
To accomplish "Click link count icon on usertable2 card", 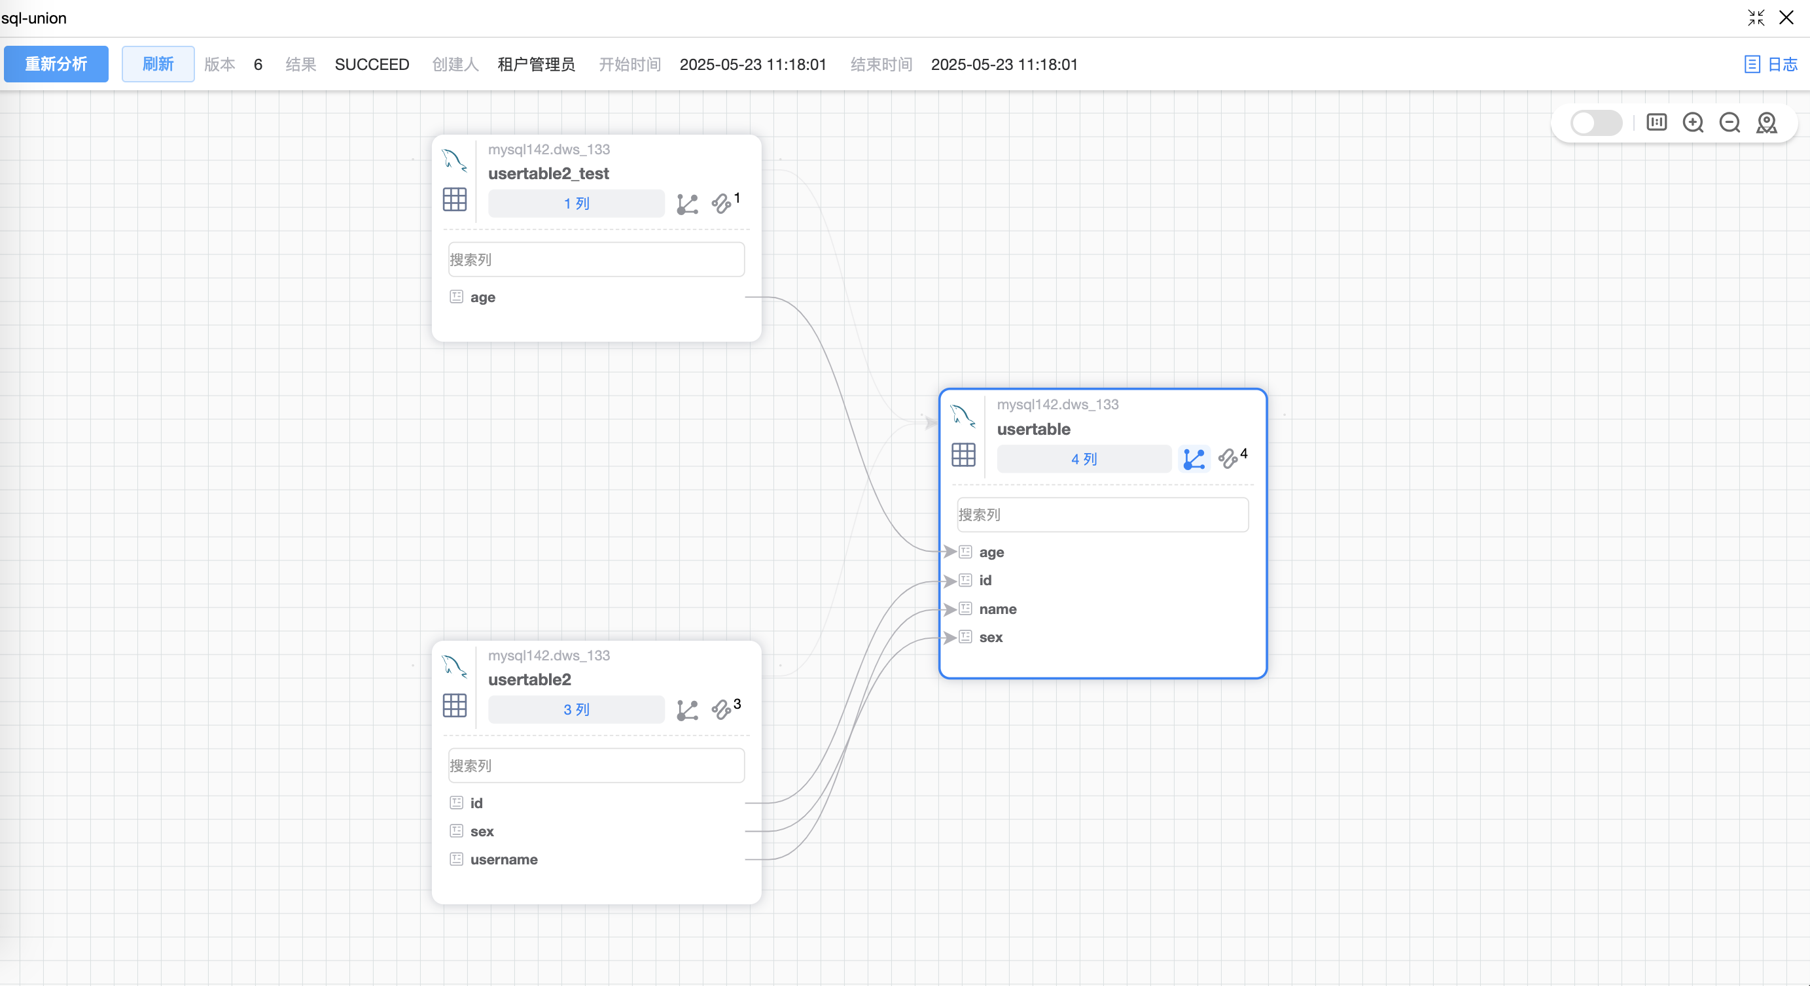I will (x=722, y=709).
